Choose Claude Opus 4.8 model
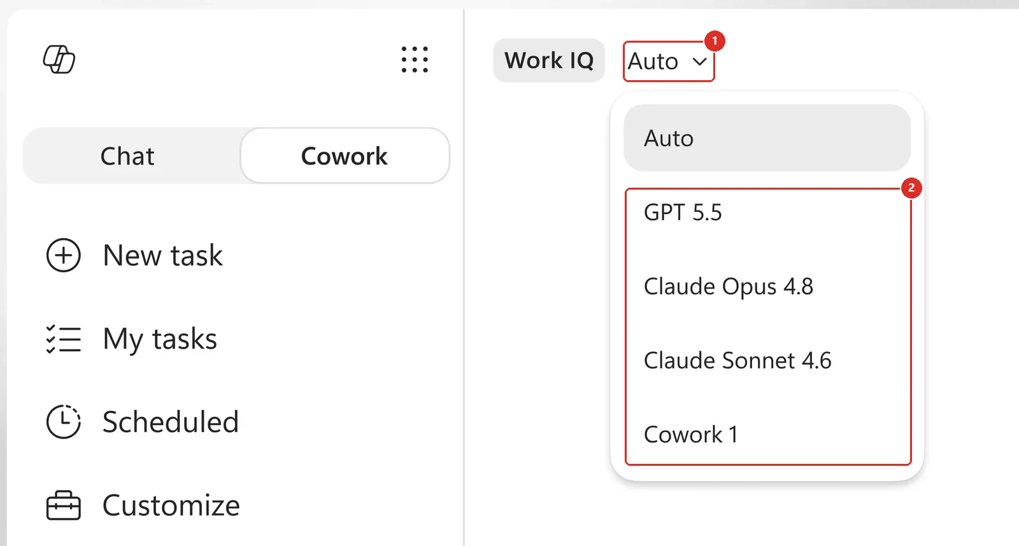 [x=767, y=286]
